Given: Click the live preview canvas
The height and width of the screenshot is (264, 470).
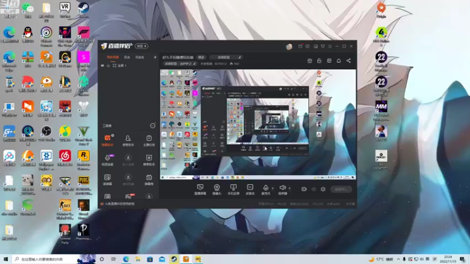Looking at the screenshot, I should pos(258,124).
